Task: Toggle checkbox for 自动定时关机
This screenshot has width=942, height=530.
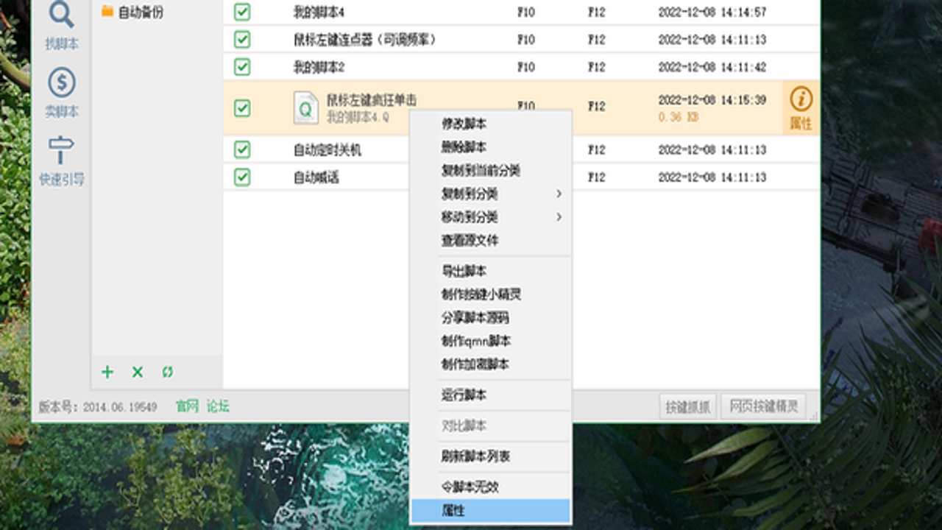Action: pos(242,149)
